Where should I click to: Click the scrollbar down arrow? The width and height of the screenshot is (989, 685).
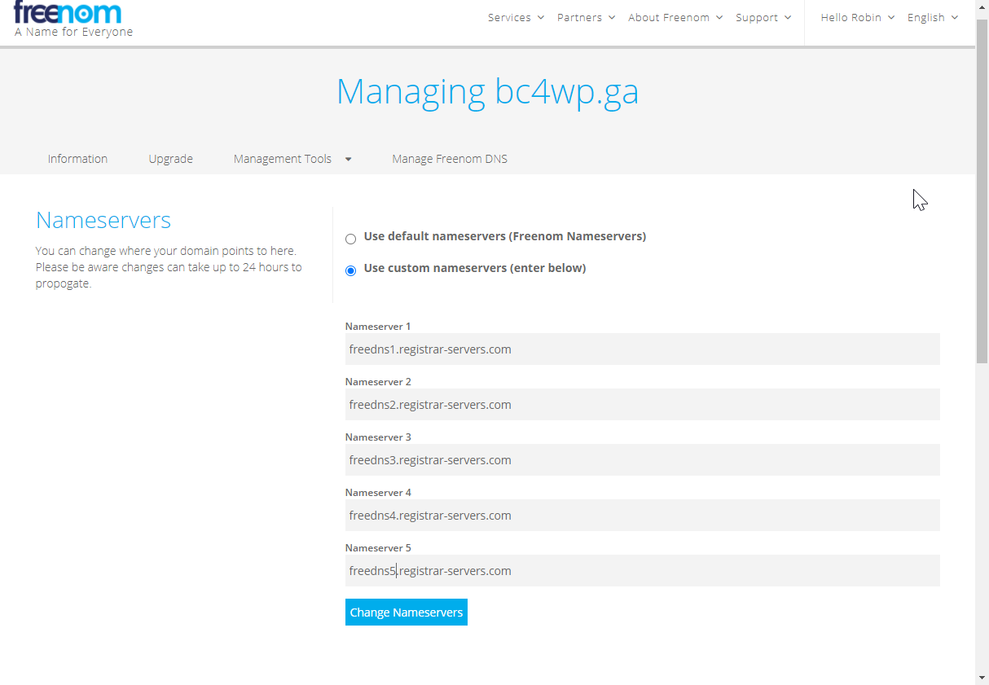(x=982, y=677)
